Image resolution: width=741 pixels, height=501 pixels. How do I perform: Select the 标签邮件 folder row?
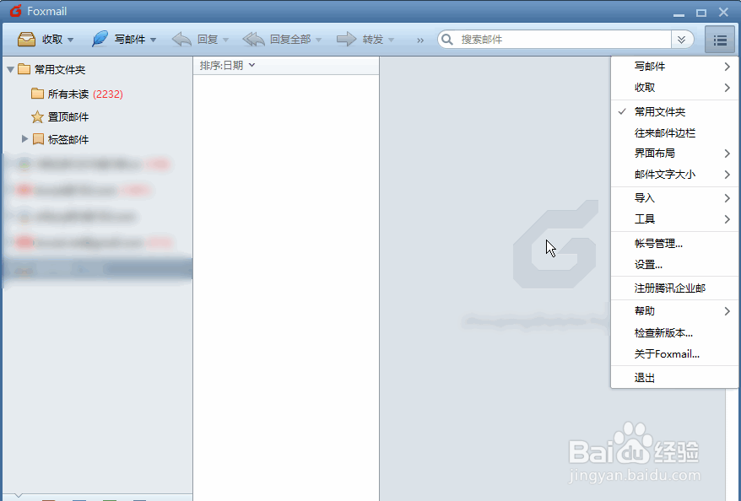click(98, 139)
